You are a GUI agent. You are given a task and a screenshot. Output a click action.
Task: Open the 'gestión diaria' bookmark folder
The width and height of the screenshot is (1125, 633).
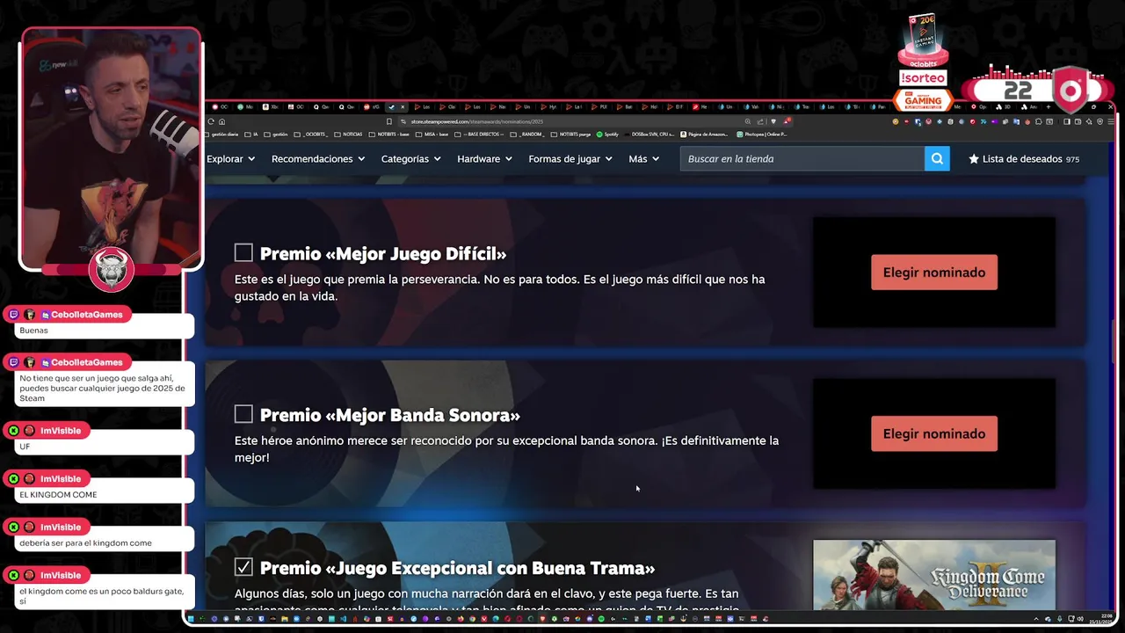(x=222, y=135)
